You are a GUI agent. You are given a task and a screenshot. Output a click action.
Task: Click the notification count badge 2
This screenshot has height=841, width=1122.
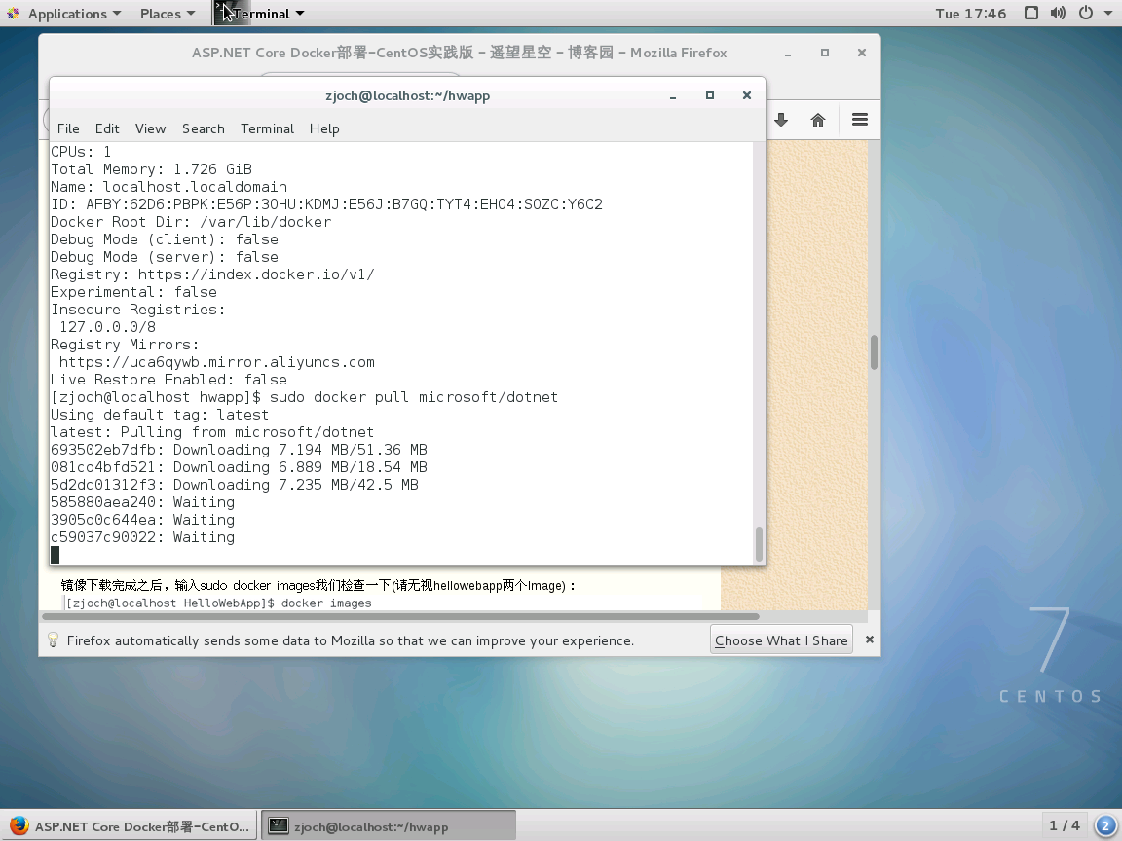pyautogui.click(x=1104, y=826)
